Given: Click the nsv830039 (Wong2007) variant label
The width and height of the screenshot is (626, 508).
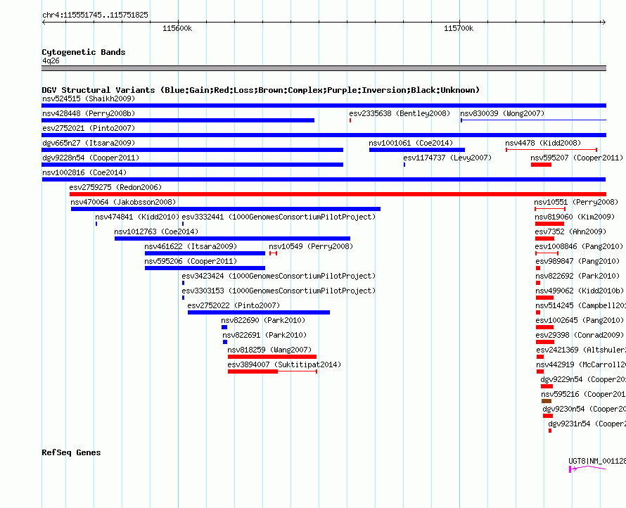Looking at the screenshot, I should (x=502, y=113).
